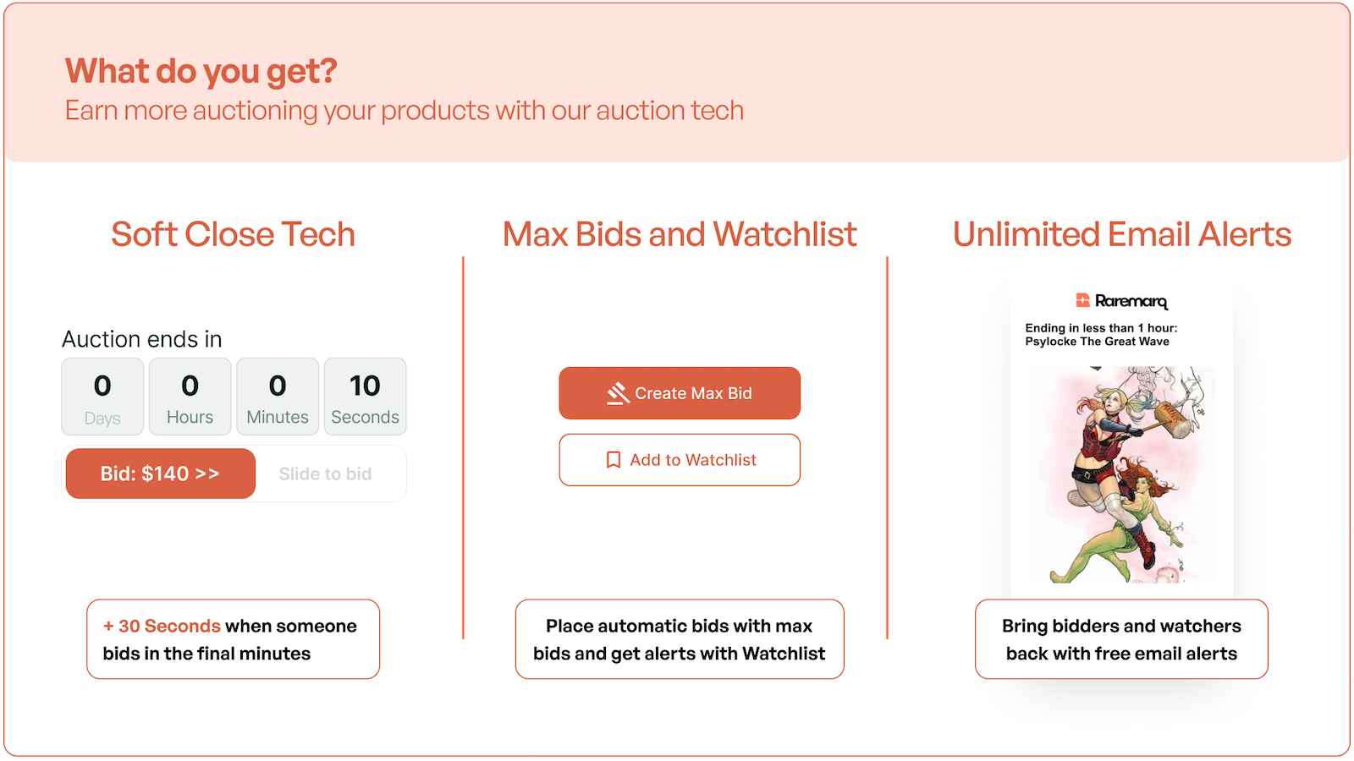Click the + 30 Seconds info box
Screen dimensions: 1354x761
[233, 639]
